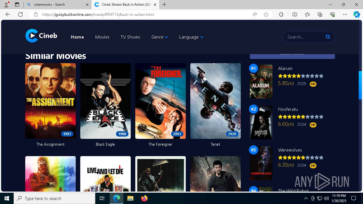Open Alarum title link in sidebar
This screenshot has height=204, width=363.
285,68
